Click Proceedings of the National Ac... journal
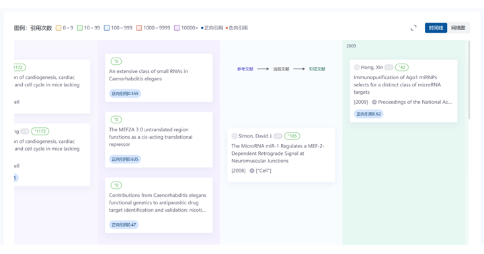Screen dimensions: 484x254 coord(415,102)
